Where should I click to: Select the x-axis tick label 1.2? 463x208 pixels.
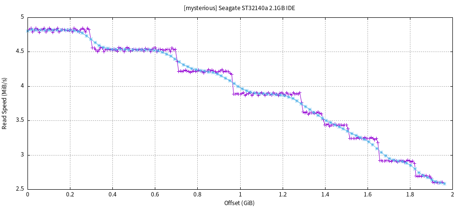tap(282, 195)
